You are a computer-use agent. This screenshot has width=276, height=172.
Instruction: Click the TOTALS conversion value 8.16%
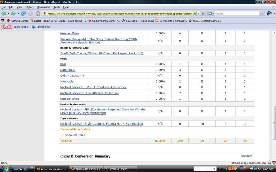pos(160,141)
